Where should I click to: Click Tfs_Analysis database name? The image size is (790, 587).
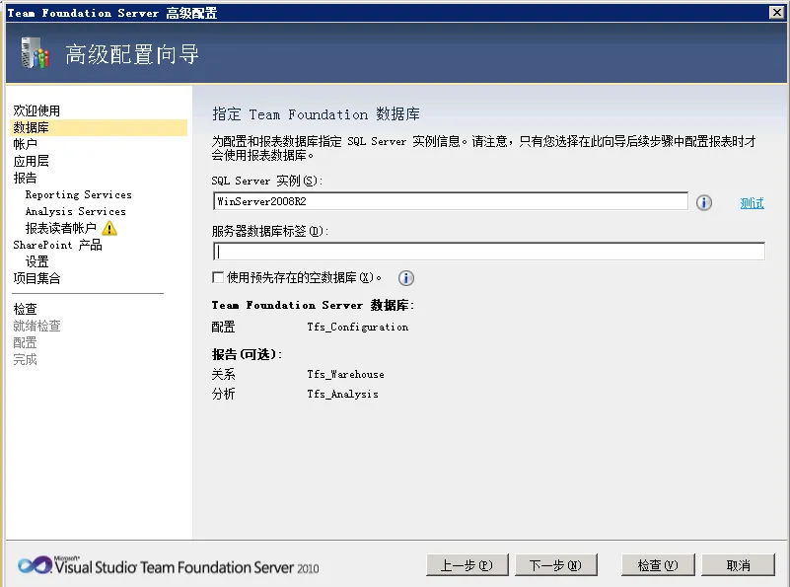[x=342, y=394]
